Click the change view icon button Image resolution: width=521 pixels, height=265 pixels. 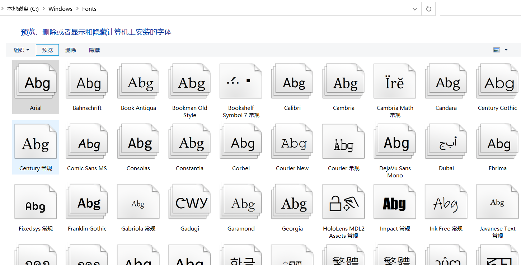tap(497, 50)
